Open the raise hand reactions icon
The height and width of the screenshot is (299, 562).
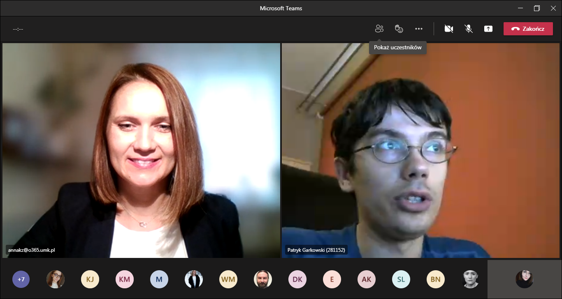399,29
